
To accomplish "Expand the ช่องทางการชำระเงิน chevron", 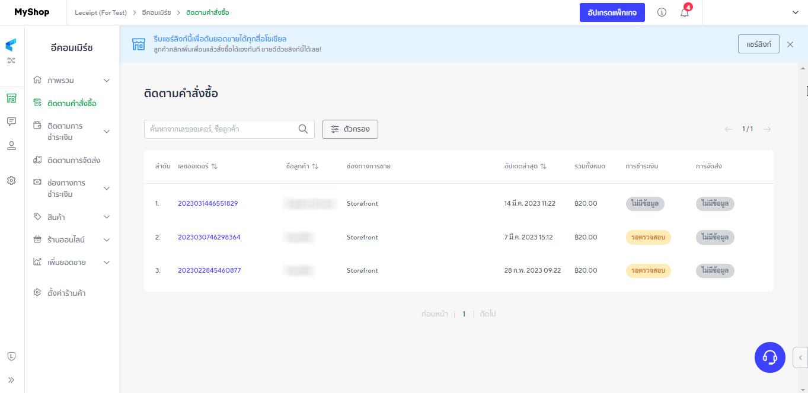I will pos(107,188).
